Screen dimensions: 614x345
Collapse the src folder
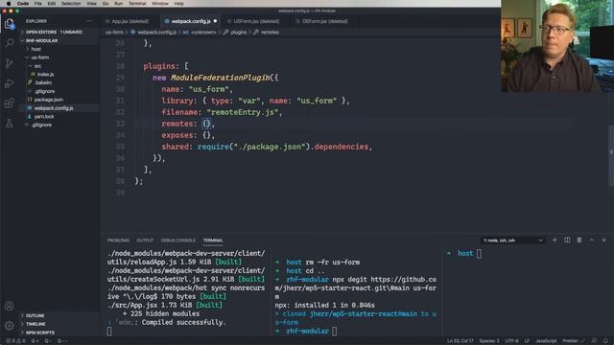(x=37, y=66)
